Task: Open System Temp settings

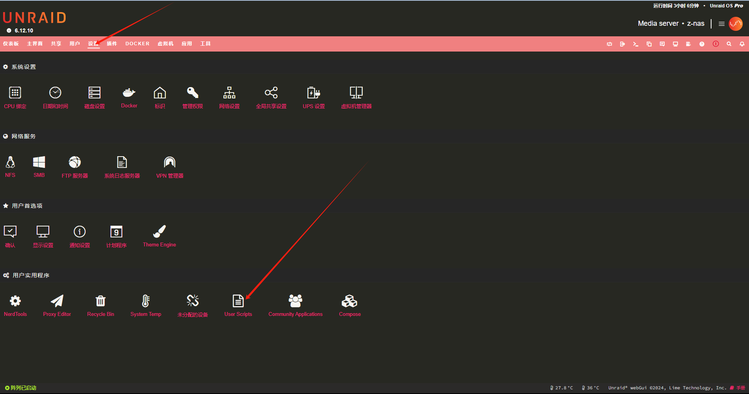Action: tap(146, 305)
